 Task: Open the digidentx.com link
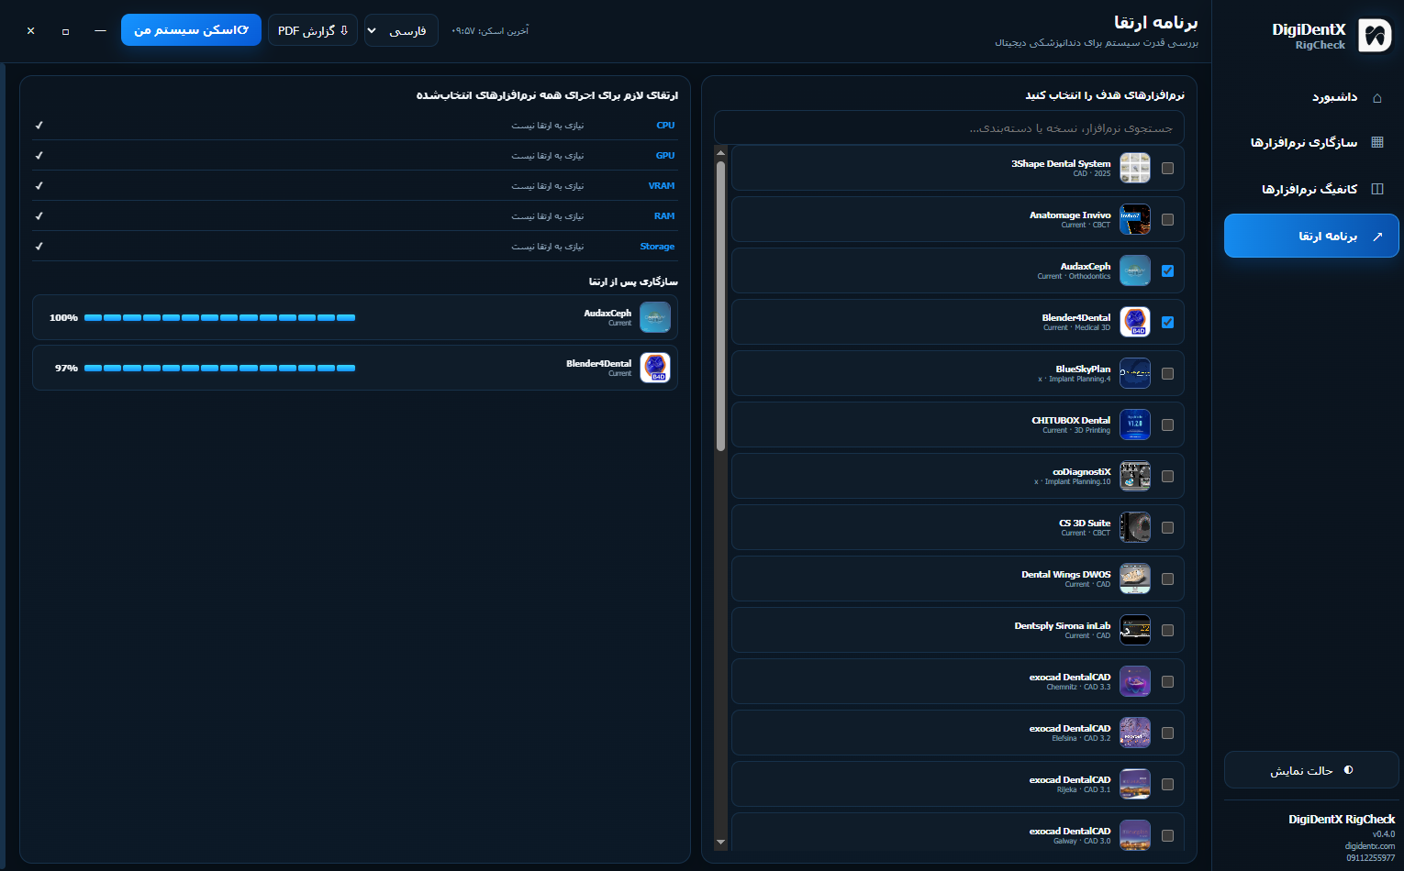[x=1370, y=846]
